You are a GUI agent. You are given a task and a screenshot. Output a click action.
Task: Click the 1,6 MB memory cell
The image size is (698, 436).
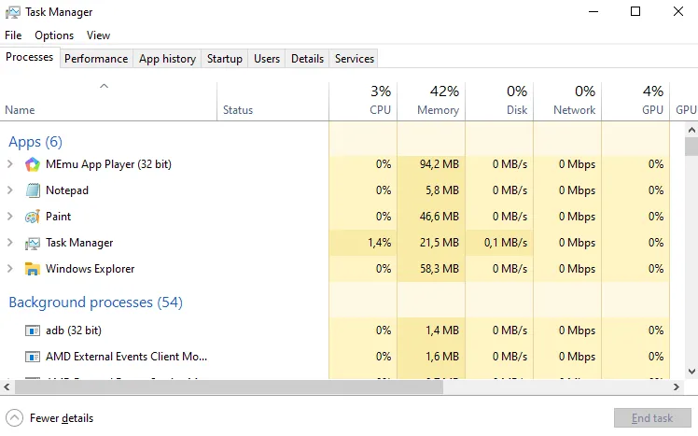coord(431,357)
